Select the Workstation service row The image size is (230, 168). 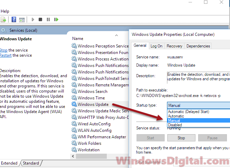(100, 150)
